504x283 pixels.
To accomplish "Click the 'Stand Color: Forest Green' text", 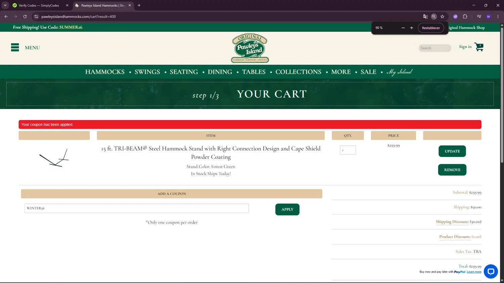I will 211,166.
